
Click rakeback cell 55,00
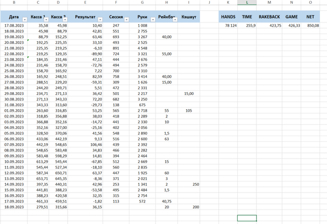(167, 54)
